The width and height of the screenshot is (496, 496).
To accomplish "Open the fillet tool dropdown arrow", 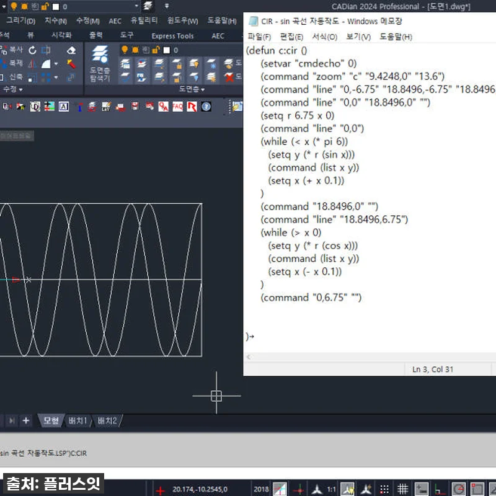I will coord(56,64).
